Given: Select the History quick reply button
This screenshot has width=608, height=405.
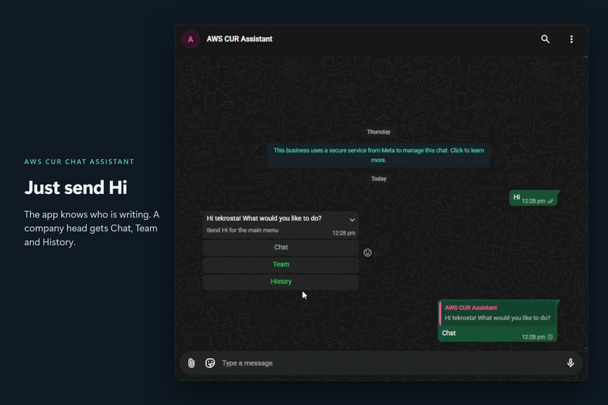Looking at the screenshot, I should (x=281, y=282).
